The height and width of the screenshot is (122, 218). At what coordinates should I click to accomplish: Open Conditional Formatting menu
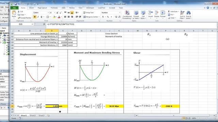click(127, 15)
